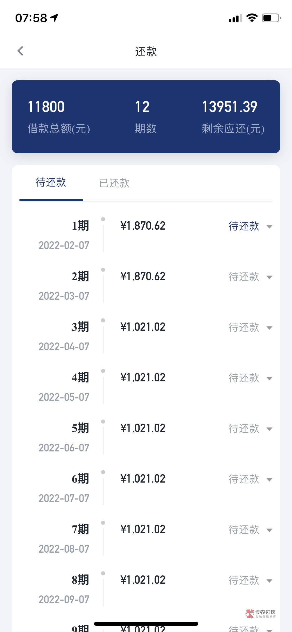Expand the 8期 repayment dropdown arrow
Image resolution: width=292 pixels, height=632 pixels.
(x=269, y=581)
